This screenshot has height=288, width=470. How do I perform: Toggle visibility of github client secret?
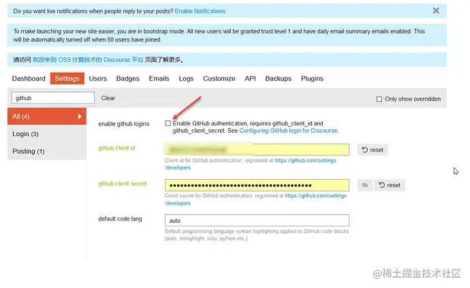[x=365, y=185]
